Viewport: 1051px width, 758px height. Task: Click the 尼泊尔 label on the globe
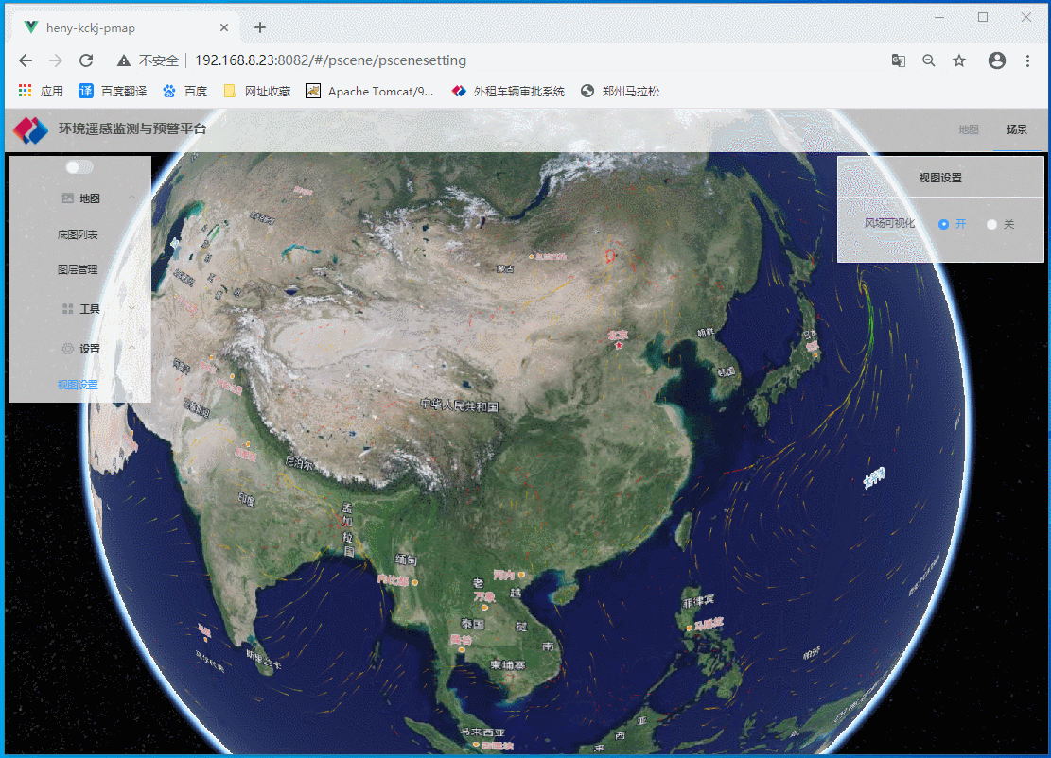[299, 462]
